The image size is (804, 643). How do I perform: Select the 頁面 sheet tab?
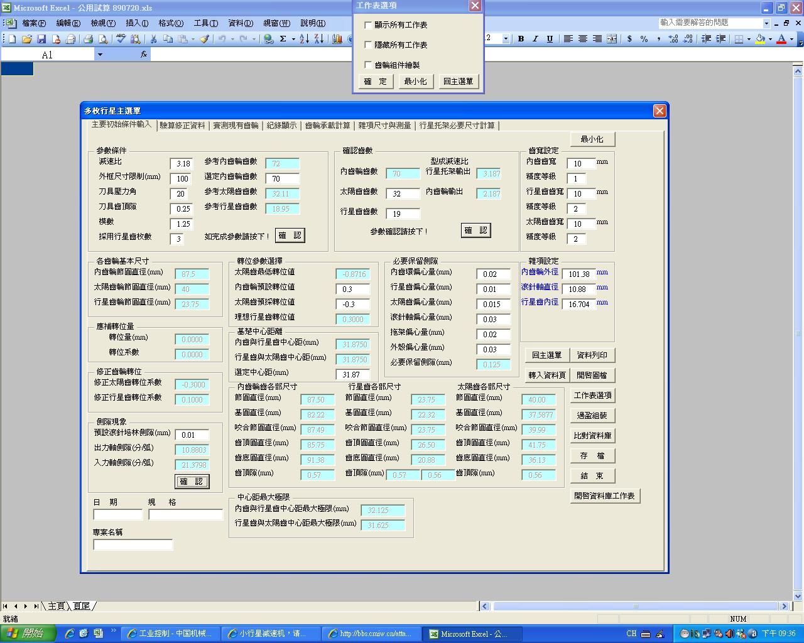[82, 606]
